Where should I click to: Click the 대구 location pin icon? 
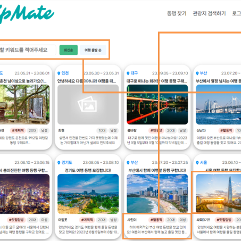(128, 73)
